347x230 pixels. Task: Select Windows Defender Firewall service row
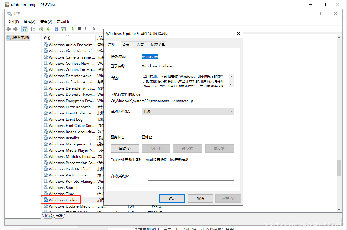click(x=72, y=94)
